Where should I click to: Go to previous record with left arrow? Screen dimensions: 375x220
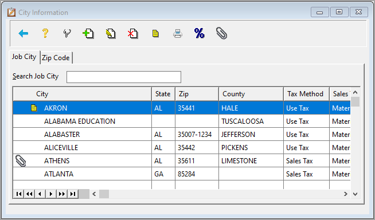click(40, 194)
